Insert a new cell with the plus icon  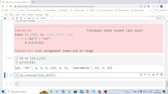point(9,18)
